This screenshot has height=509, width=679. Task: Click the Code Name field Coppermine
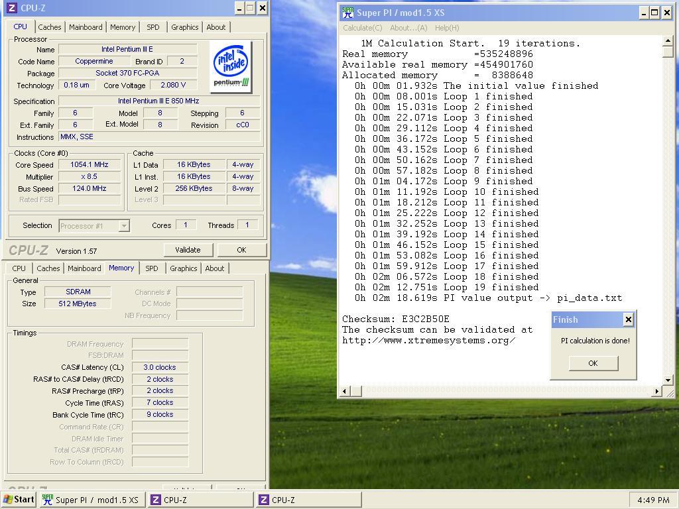tap(94, 61)
